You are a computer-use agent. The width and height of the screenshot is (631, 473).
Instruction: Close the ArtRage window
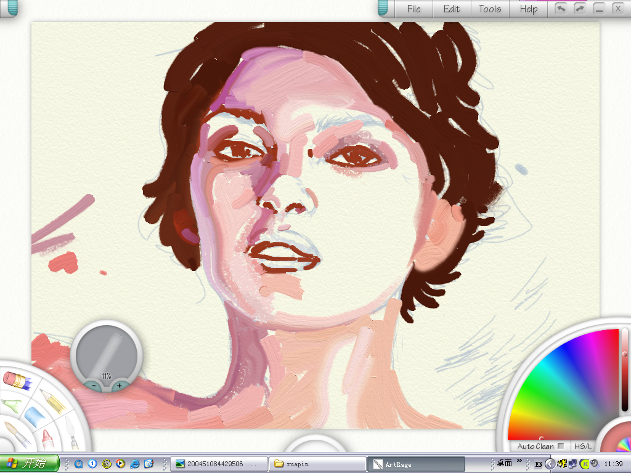pos(618,9)
